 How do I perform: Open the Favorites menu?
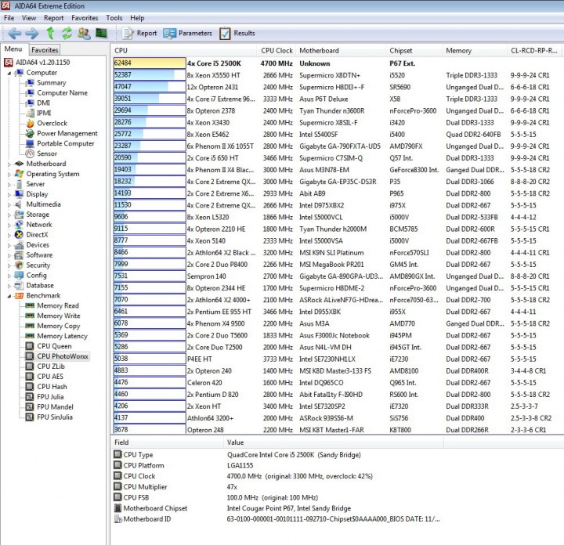[x=85, y=17]
